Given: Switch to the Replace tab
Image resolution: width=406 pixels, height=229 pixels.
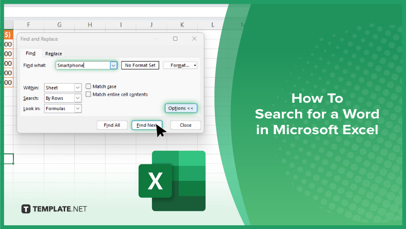Looking at the screenshot, I should 54,53.
